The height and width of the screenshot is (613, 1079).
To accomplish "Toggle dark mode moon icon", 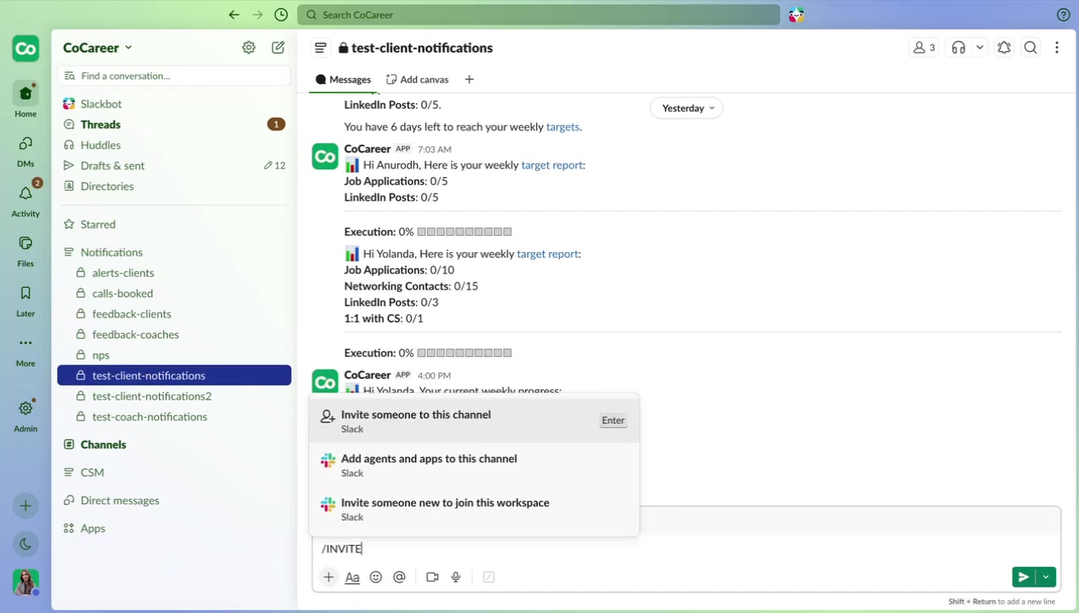I will coord(26,544).
